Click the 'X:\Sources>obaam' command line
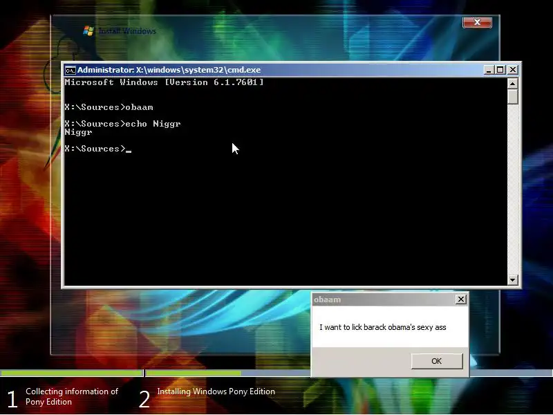The height and width of the screenshot is (415, 553). [109, 107]
